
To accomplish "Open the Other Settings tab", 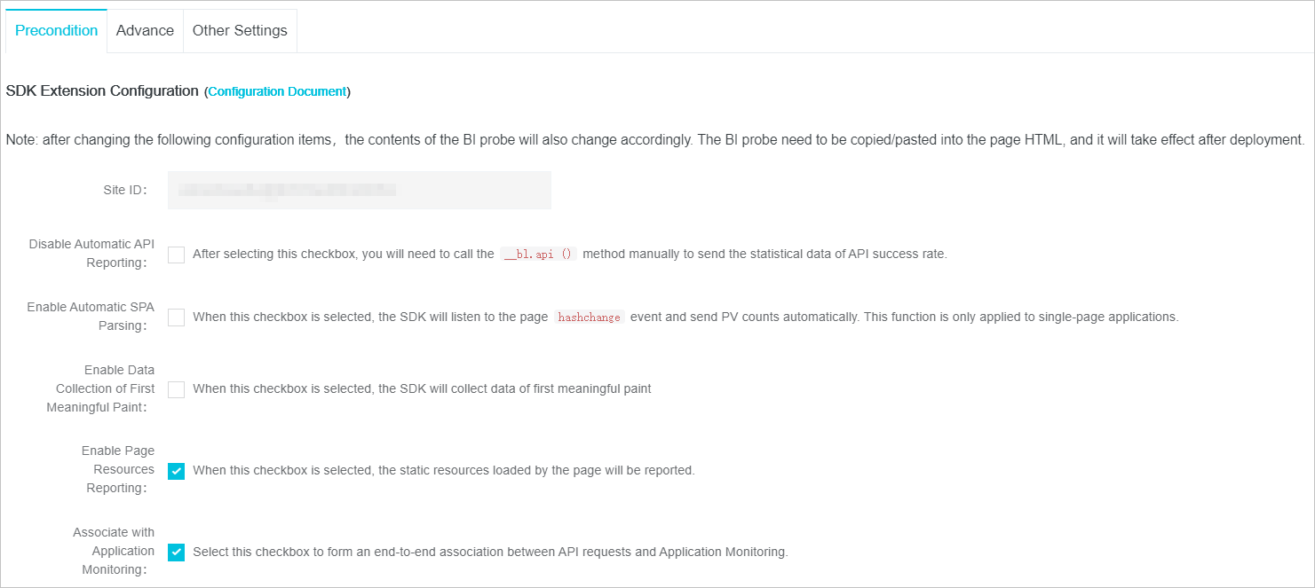I will pyautogui.click(x=240, y=30).
